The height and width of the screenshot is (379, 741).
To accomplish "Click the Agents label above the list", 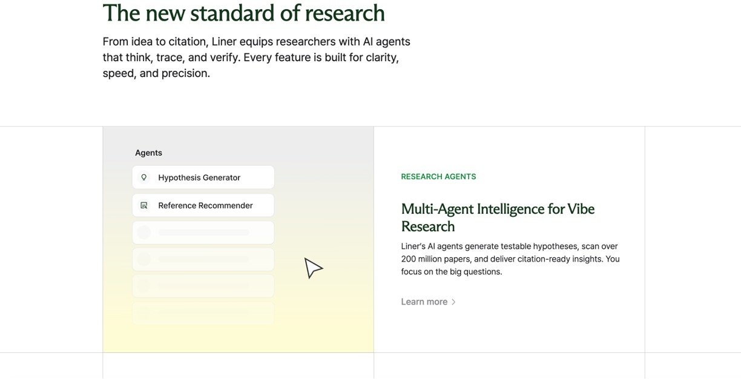I will click(x=148, y=153).
